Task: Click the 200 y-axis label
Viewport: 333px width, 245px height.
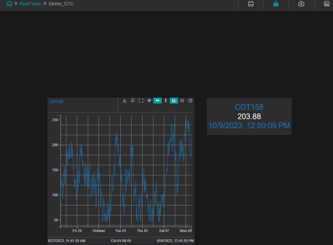Action: point(55,145)
